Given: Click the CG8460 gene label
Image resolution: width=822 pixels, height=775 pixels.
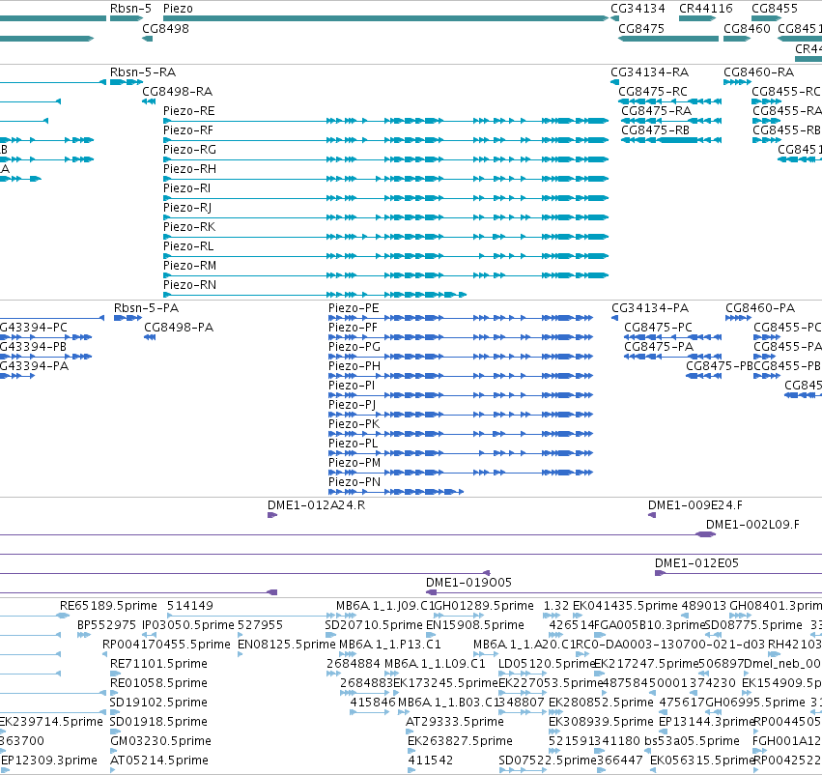Looking at the screenshot, I should coord(747,28).
